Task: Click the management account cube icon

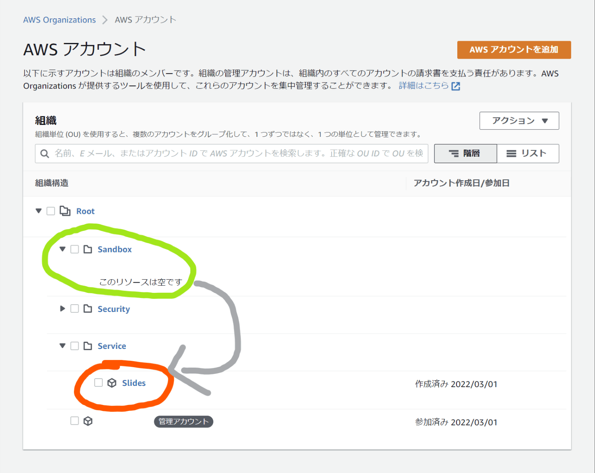Action: tap(88, 421)
